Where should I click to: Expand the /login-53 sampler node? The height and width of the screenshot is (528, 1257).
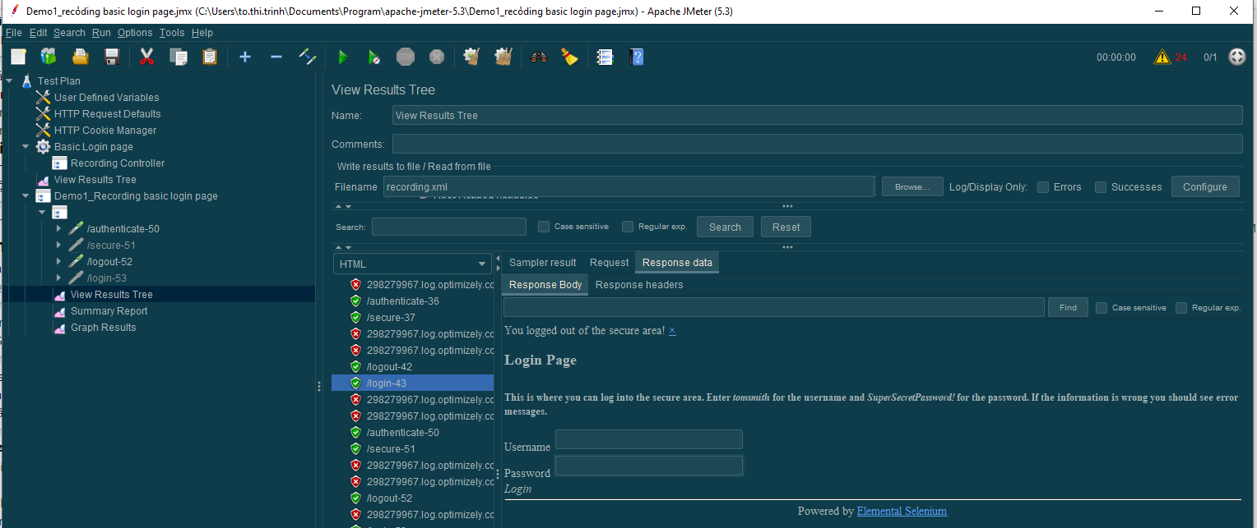pyautogui.click(x=58, y=278)
